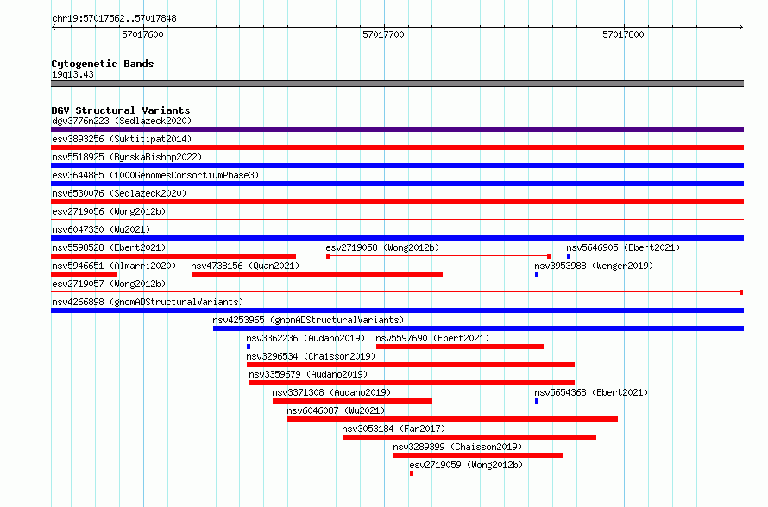Select nsv3953988 (Wenger2019) label
Viewport: 768px width, 507px height.
click(x=594, y=266)
